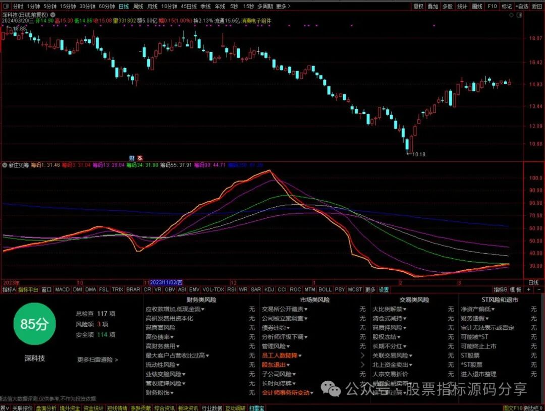The width and height of the screenshot is (545, 411).
Task: Select the 扫雷宝 bottom tab
Action: [x=256, y=408]
